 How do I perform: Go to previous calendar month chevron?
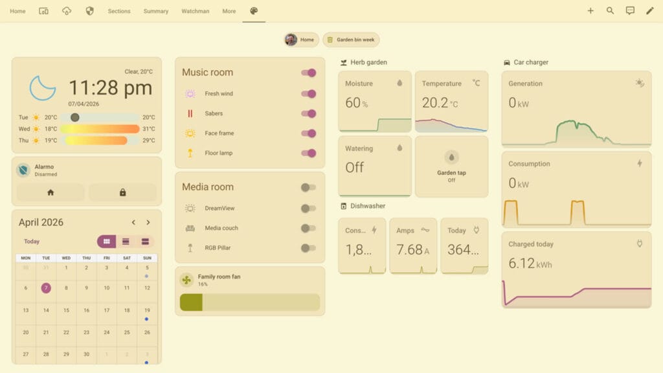pyautogui.click(x=133, y=223)
